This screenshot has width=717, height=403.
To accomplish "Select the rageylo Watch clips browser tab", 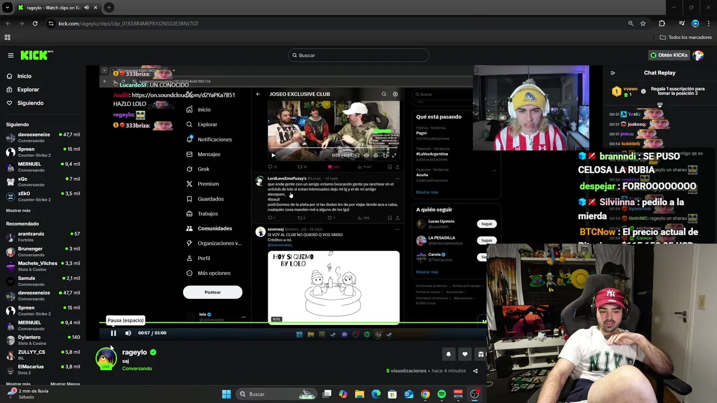I will click(58, 7).
